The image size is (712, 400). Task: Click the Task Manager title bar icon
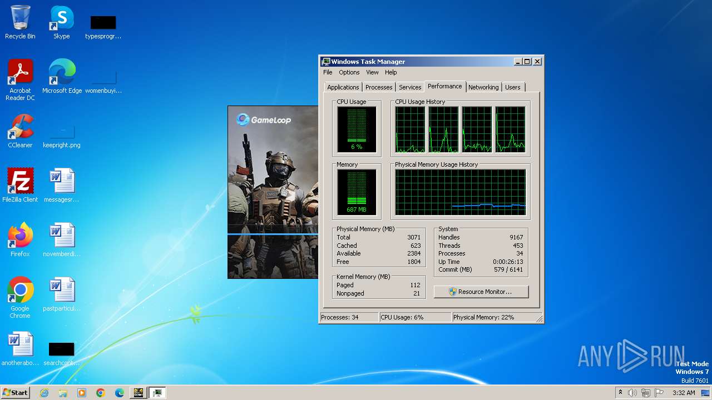pyautogui.click(x=326, y=62)
